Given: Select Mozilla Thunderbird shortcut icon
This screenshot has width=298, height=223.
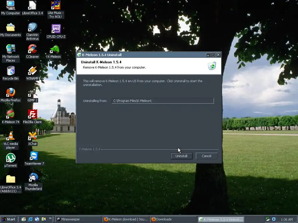Looking at the screenshot, I should click(x=33, y=182).
